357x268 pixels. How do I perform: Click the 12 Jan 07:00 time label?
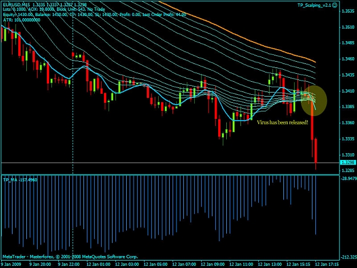pos(184,265)
